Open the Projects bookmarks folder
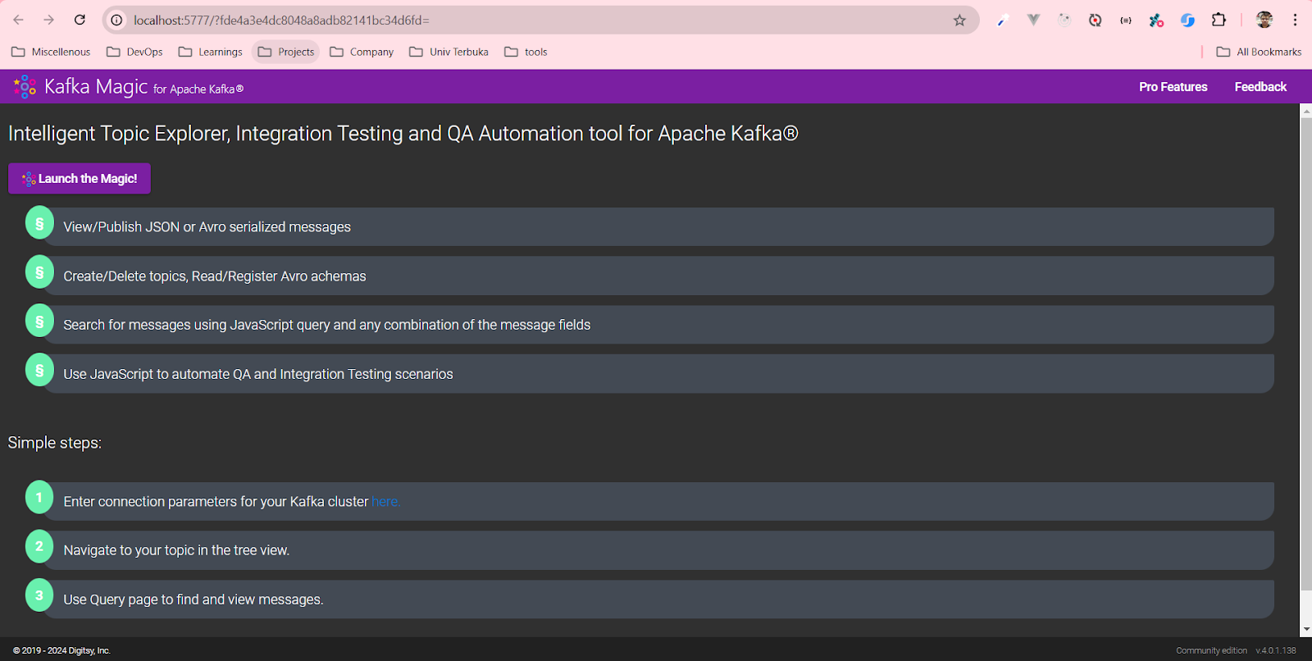Image resolution: width=1312 pixels, height=661 pixels. point(286,52)
